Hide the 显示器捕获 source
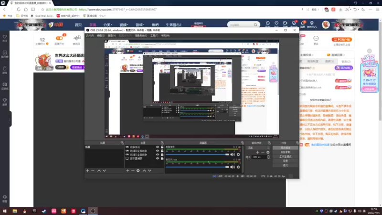The width and height of the screenshot is (382, 215). [x=158, y=159]
